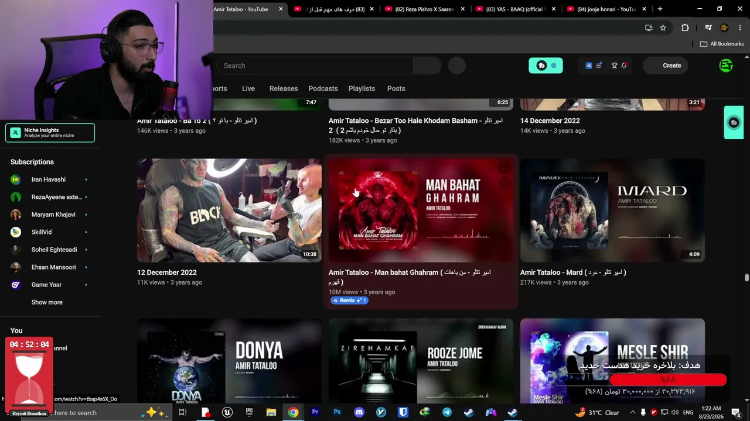The image size is (750, 421).
Task: Open the Chrome extensions puzzle icon
Action: point(685,27)
